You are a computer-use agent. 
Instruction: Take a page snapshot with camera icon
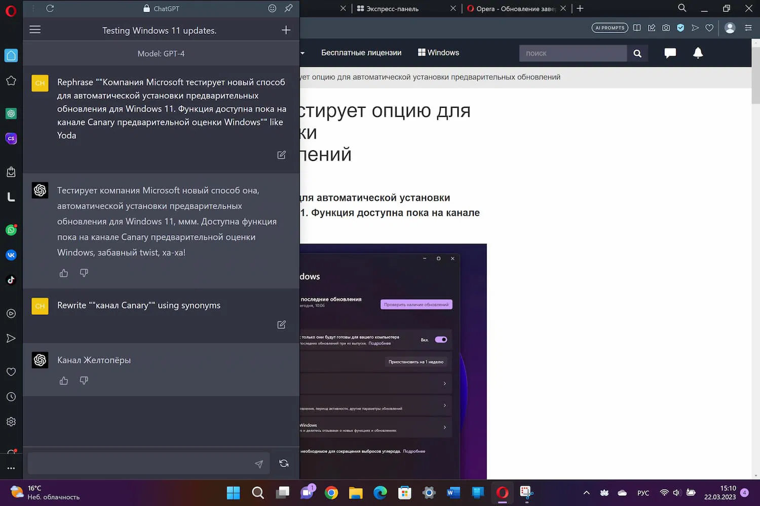[x=666, y=28]
